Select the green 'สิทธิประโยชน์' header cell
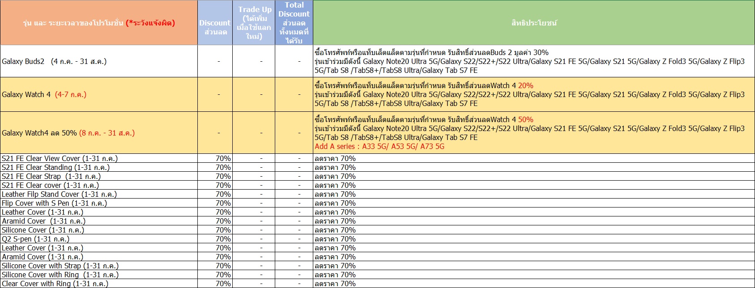The height and width of the screenshot is (288, 755). click(x=534, y=22)
